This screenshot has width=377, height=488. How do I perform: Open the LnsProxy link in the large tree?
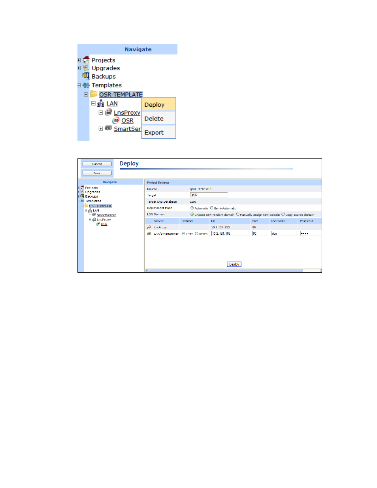[x=127, y=113]
